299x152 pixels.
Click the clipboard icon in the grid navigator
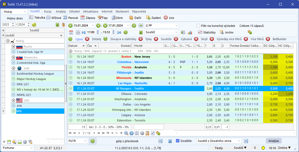(x=147, y=133)
